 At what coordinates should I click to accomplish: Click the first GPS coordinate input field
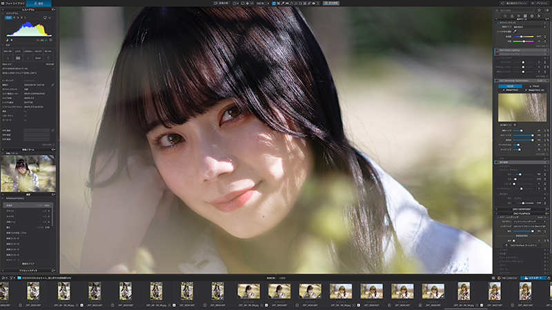[x=37, y=130]
